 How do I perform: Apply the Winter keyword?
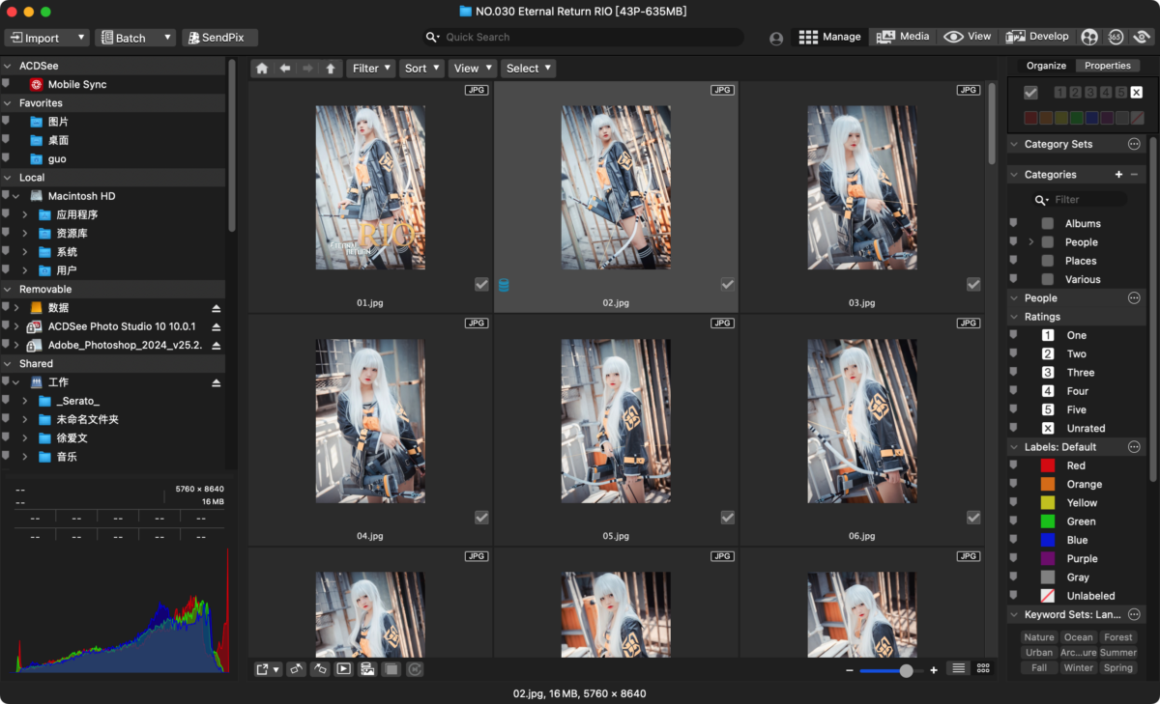coord(1078,667)
